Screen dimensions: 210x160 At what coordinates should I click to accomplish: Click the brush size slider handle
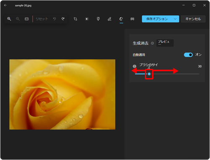point(149,74)
